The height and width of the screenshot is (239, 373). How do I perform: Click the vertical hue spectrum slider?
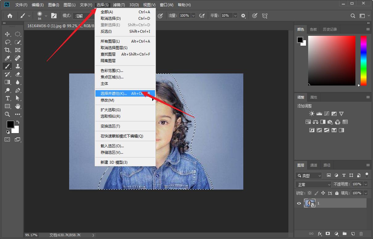click(363, 61)
